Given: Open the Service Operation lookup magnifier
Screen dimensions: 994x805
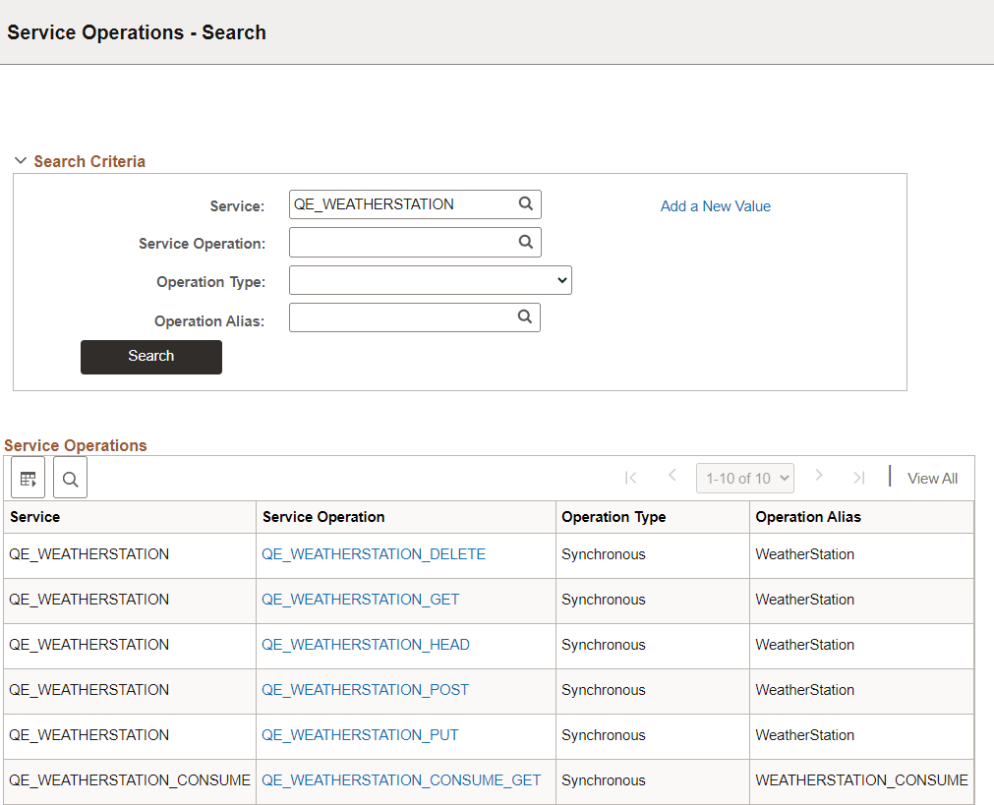Looking at the screenshot, I should (527, 242).
